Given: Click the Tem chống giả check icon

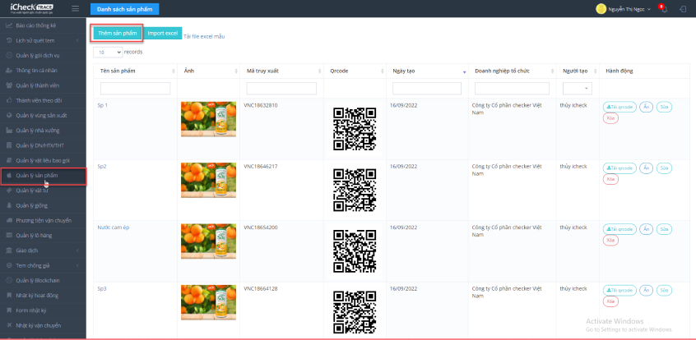Looking at the screenshot, I should [x=9, y=265].
